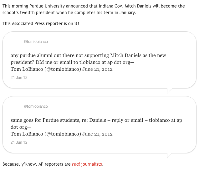Click the speech bubble tail of the alumni tweet
Viewport: 199px width, 170px height.
170,90
